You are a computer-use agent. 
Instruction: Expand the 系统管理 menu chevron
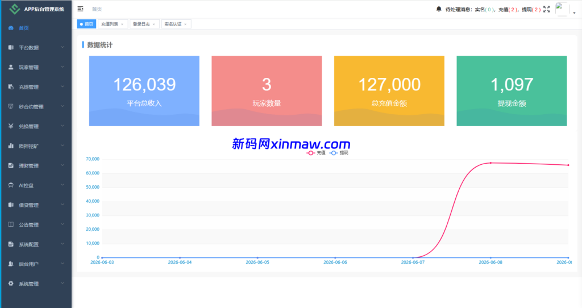click(x=63, y=283)
